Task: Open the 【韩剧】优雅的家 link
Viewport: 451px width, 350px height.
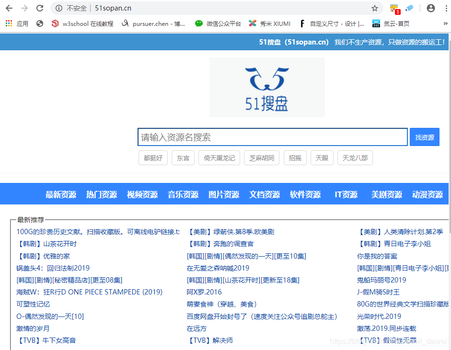Action: pyautogui.click(x=43, y=256)
